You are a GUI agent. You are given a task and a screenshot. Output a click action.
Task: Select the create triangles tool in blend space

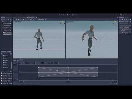pyautogui.click(x=21, y=63)
